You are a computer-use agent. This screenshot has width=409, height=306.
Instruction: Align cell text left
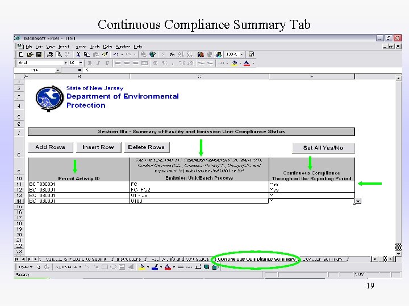118,63
